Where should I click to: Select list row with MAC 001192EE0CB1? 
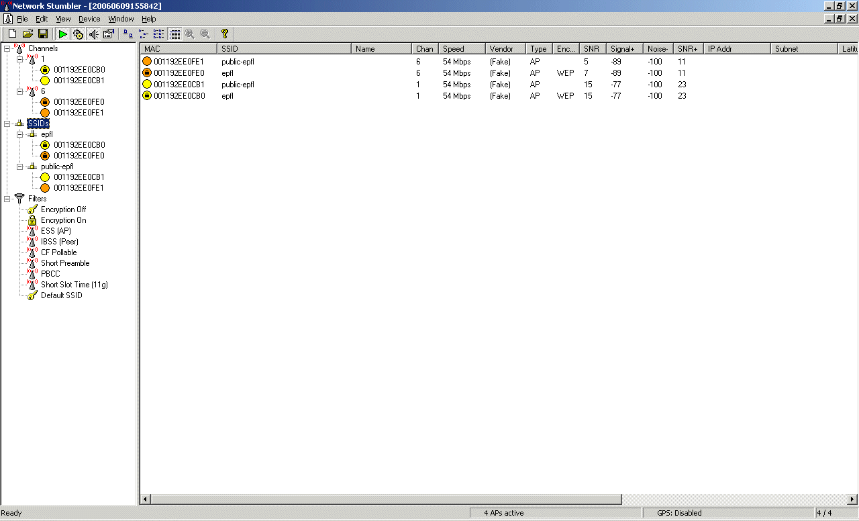click(x=499, y=85)
